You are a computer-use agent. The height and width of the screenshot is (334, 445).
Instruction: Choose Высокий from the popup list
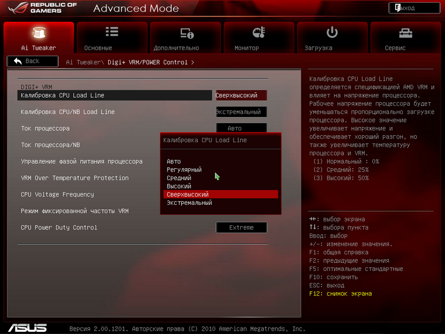coord(179,186)
